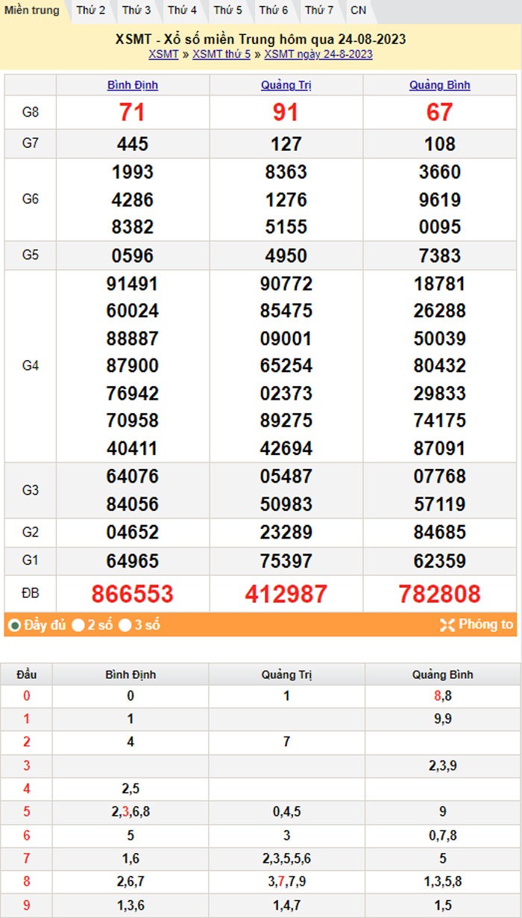Select the 2 số radio option

[x=78, y=625]
